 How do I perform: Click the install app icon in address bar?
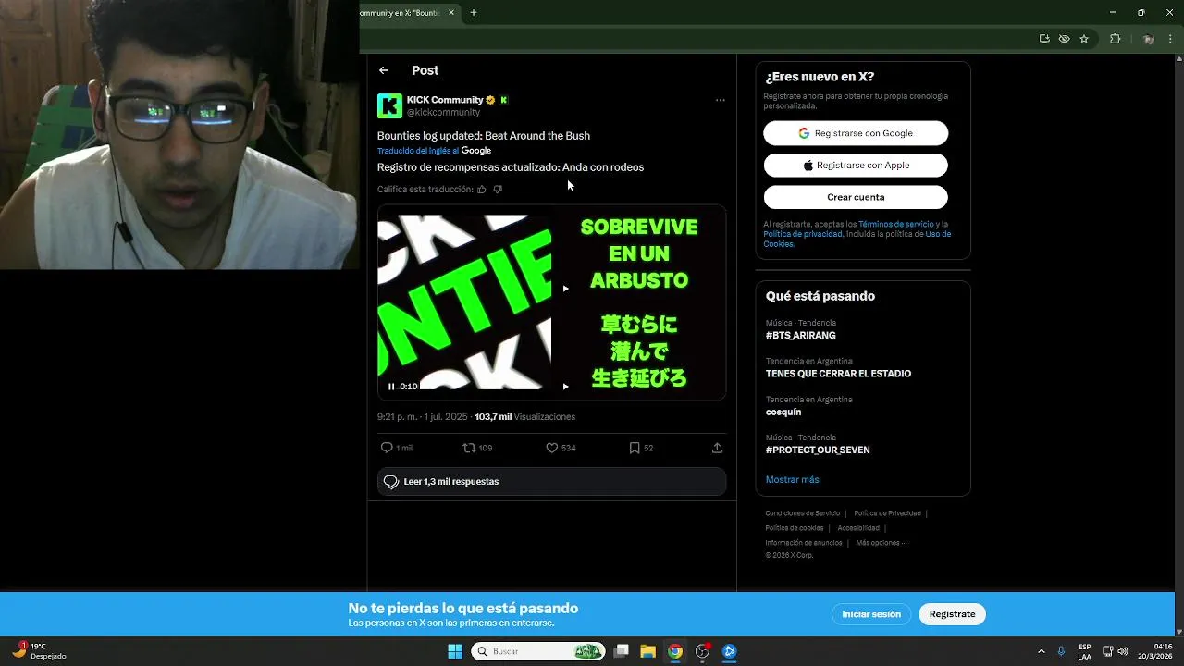pos(1044,39)
